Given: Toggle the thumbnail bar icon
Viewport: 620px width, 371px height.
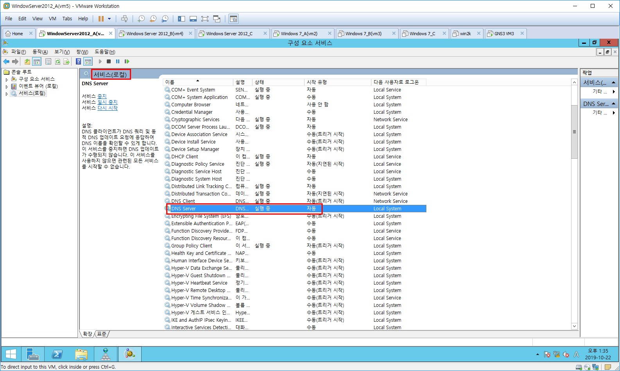Looking at the screenshot, I should 193,19.
